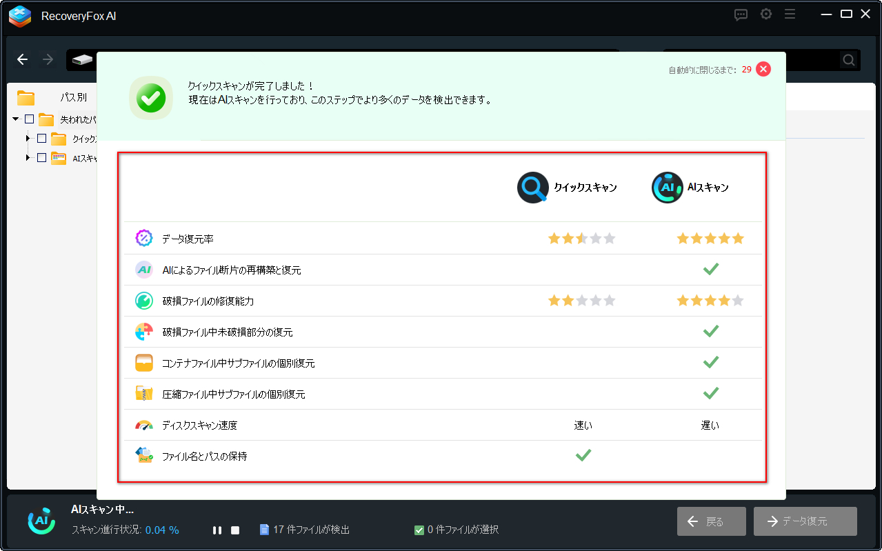The image size is (882, 551).
Task: Click the search magnifier icon
Action: tap(848, 60)
